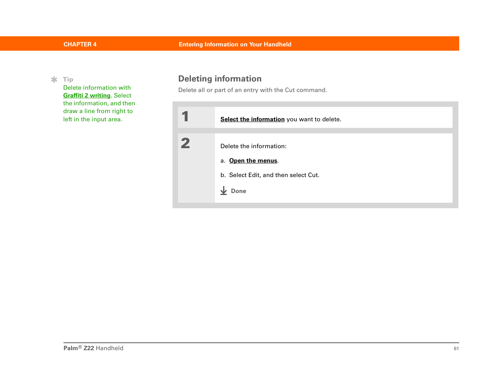Open the 'Open the menus' link
This screenshot has height=372, width=481.
tap(253, 161)
